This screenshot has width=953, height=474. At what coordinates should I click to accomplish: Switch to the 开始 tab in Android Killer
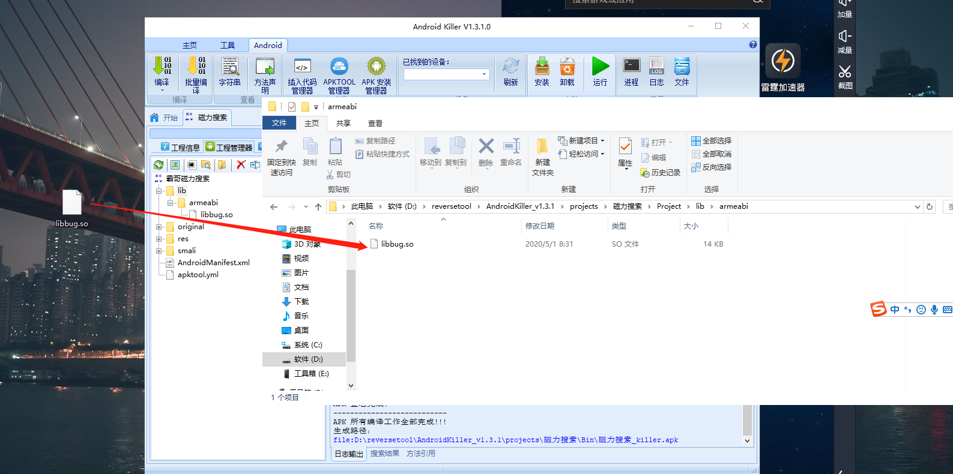click(x=165, y=118)
